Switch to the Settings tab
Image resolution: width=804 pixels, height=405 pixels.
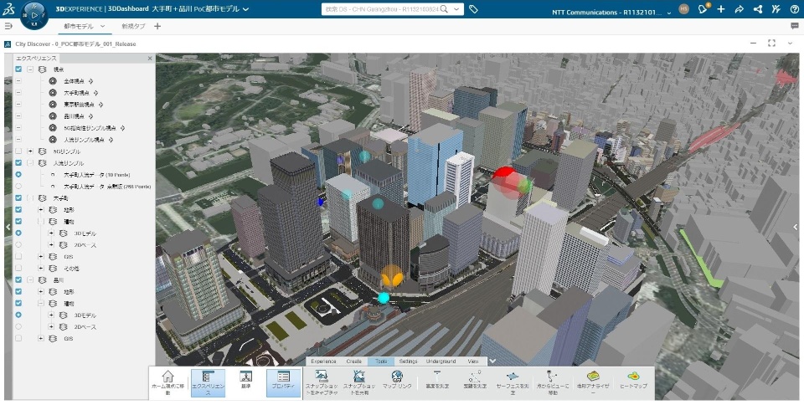pos(408,361)
